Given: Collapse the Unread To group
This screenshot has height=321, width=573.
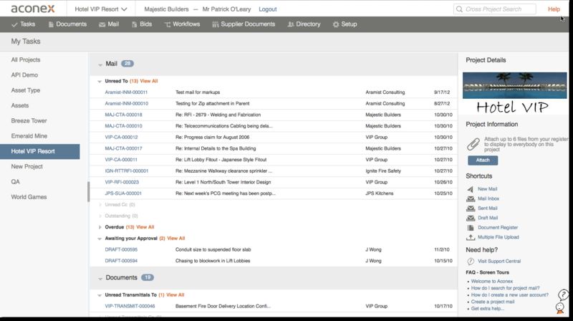Looking at the screenshot, I should pyautogui.click(x=100, y=82).
